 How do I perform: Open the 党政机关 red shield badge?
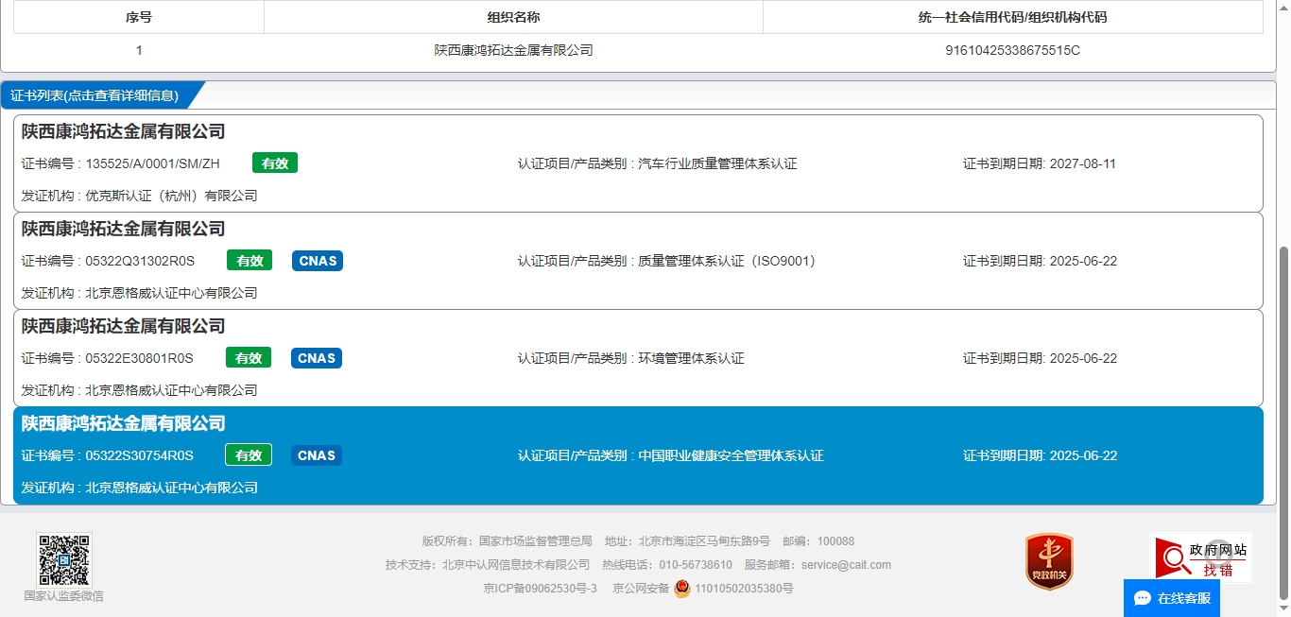1049,561
